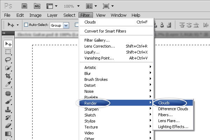Expand the Pixelate filter submenu

pos(116,97)
